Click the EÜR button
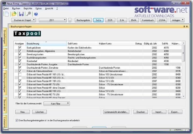Screen dimensions: 193x134 [x=110, y=20]
